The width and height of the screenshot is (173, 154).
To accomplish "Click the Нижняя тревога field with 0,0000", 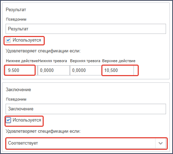I will [54, 70].
